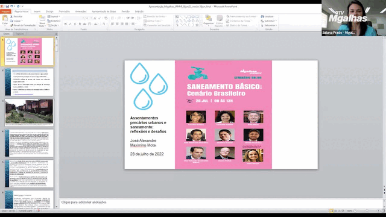Decrease the font size

coord(100,18)
